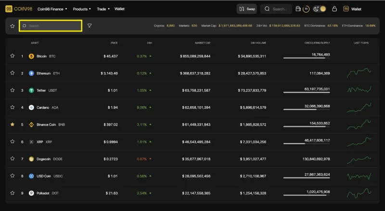
Task: Favorite XRP with its star
Action: 13,142
